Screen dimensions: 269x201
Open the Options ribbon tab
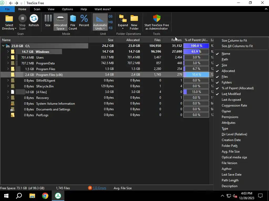click(68, 9)
